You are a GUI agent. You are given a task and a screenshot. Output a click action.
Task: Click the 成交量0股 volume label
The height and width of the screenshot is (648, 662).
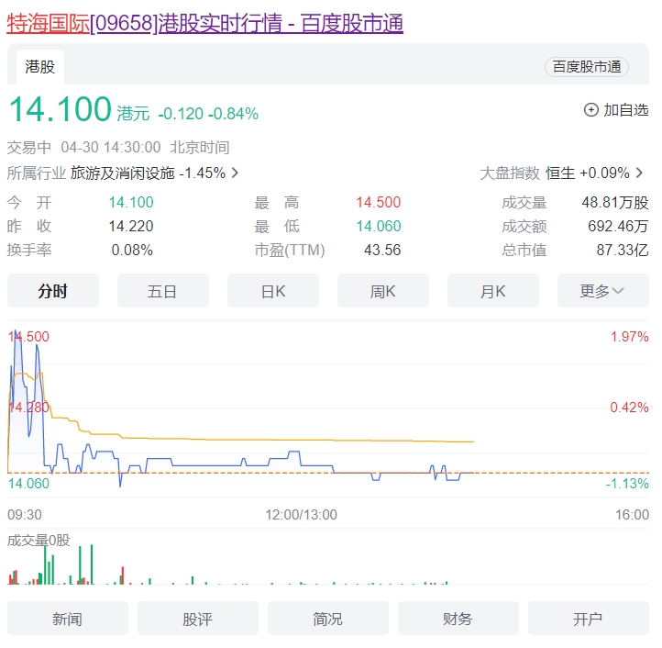point(39,541)
